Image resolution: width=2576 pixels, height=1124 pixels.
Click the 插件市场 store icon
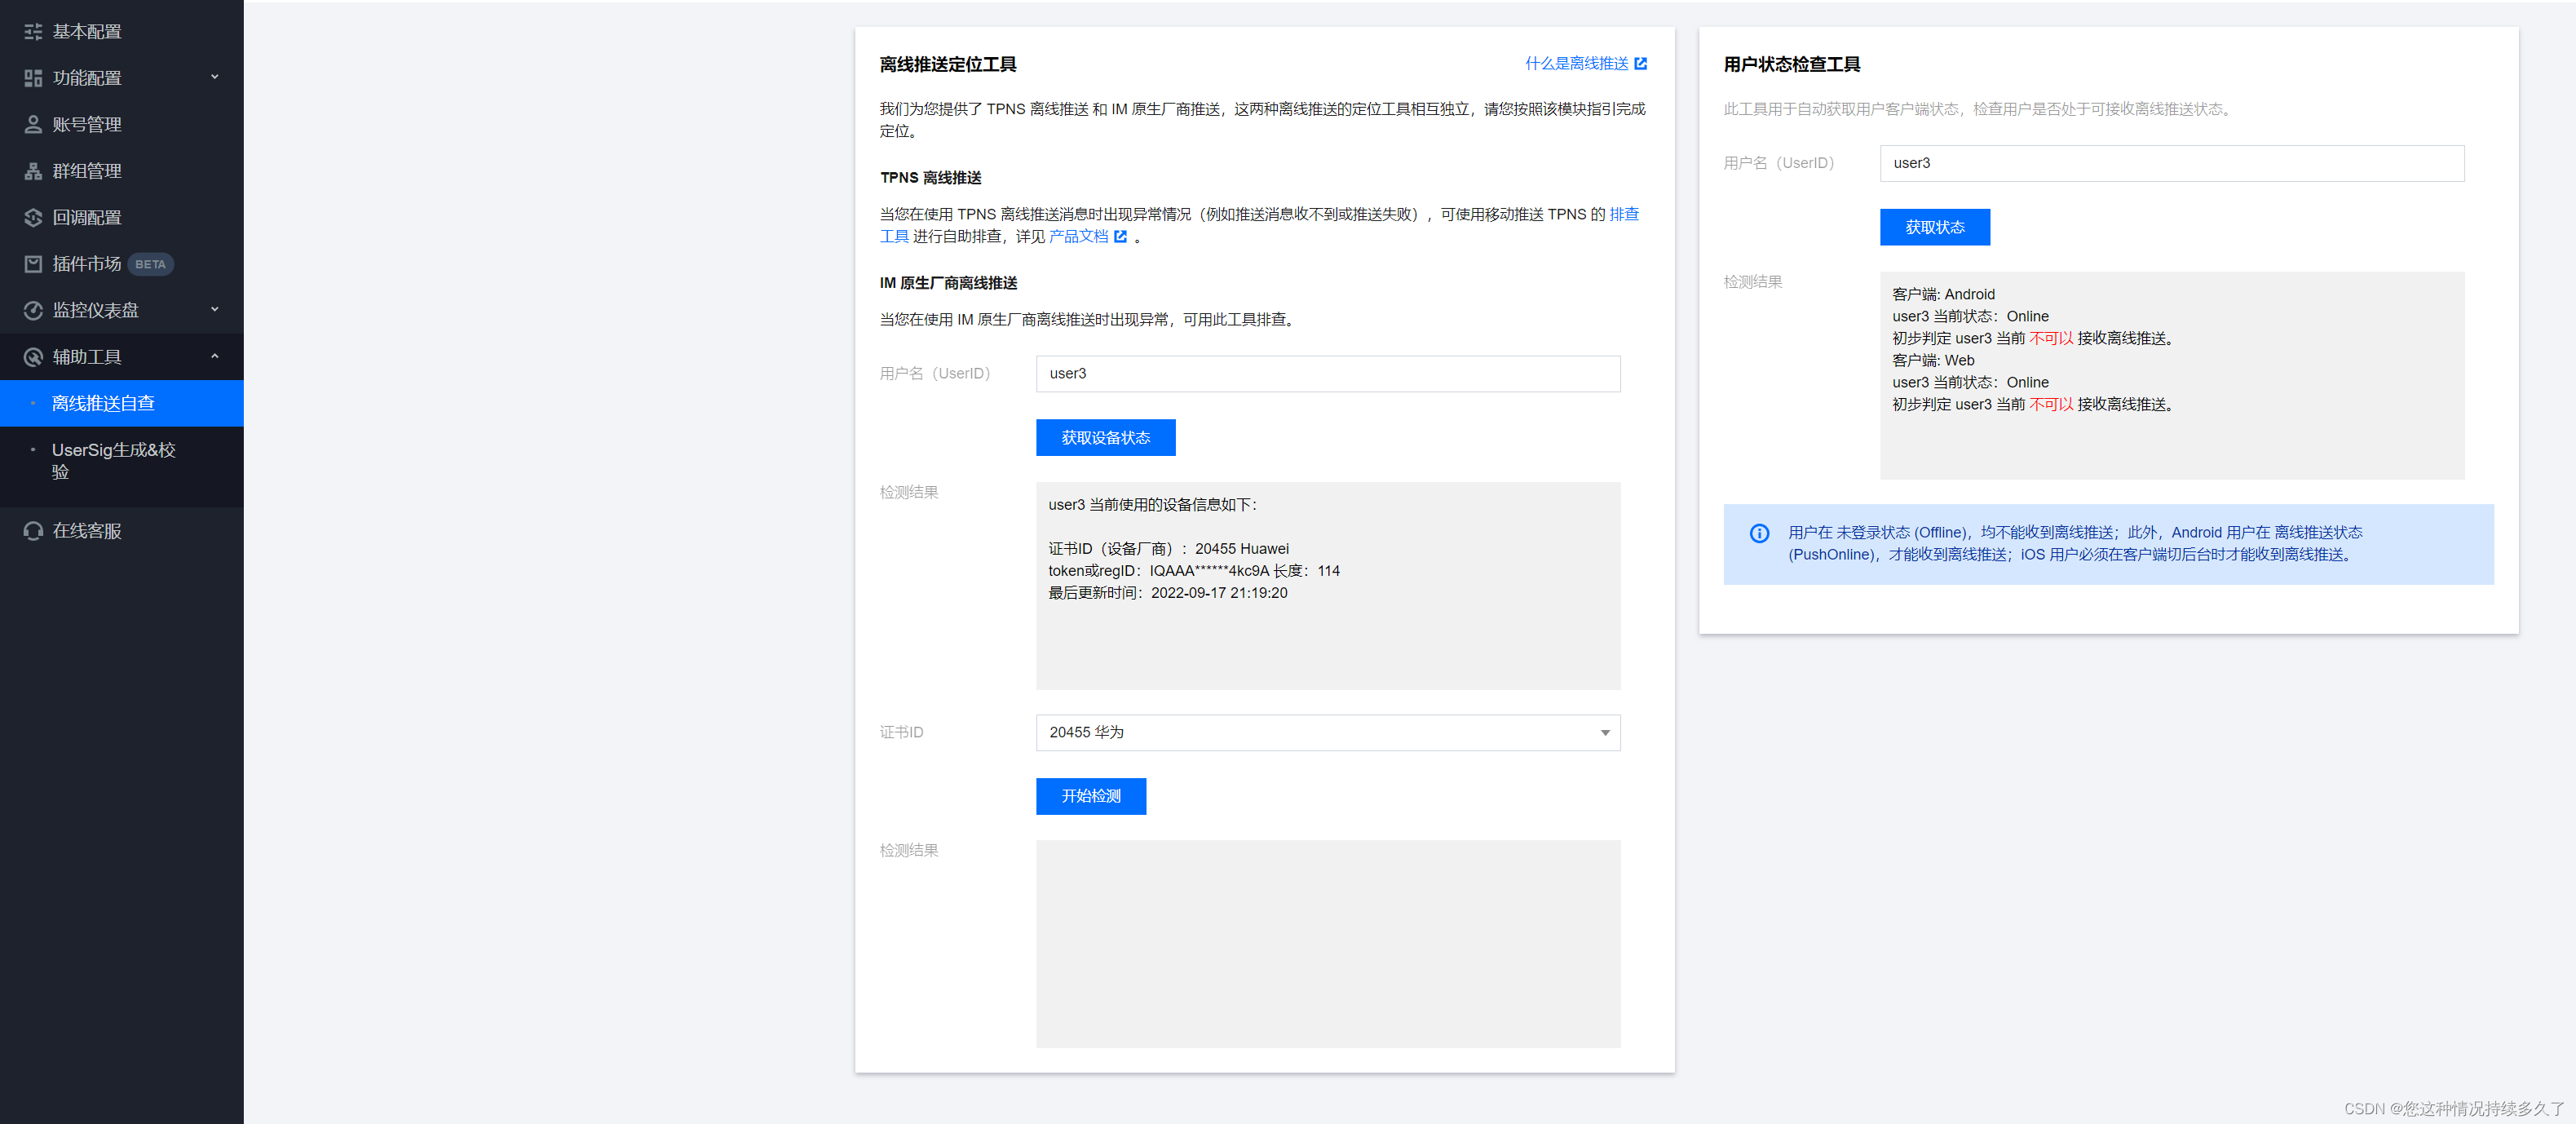click(33, 264)
